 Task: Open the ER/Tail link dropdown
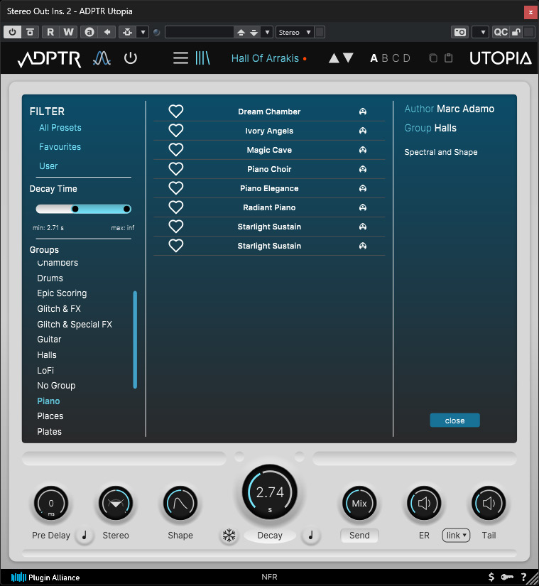456,535
